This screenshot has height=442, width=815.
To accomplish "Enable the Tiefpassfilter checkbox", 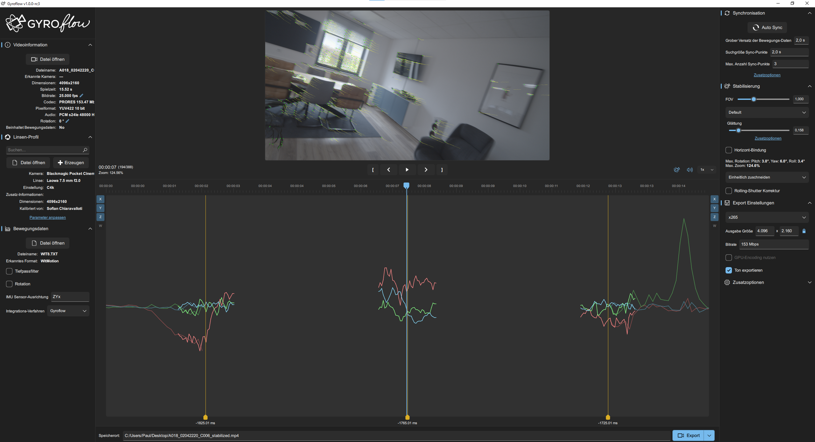I will 9,271.
